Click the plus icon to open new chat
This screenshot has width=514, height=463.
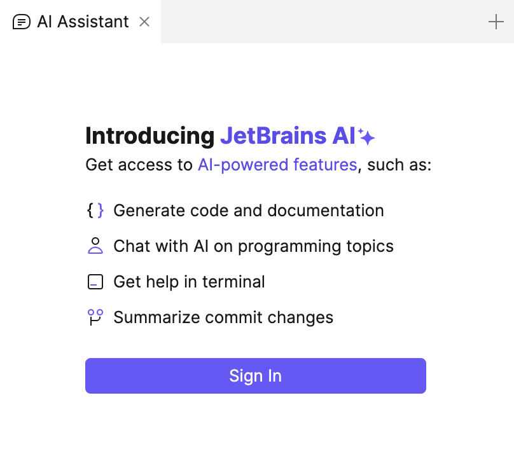tap(496, 21)
